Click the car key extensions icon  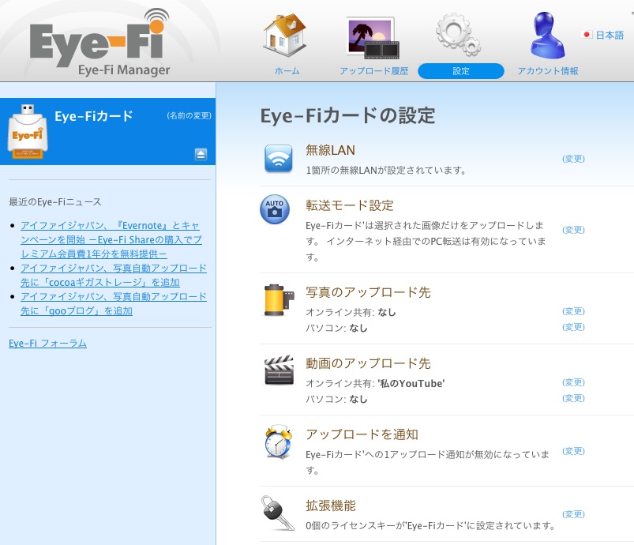278,513
